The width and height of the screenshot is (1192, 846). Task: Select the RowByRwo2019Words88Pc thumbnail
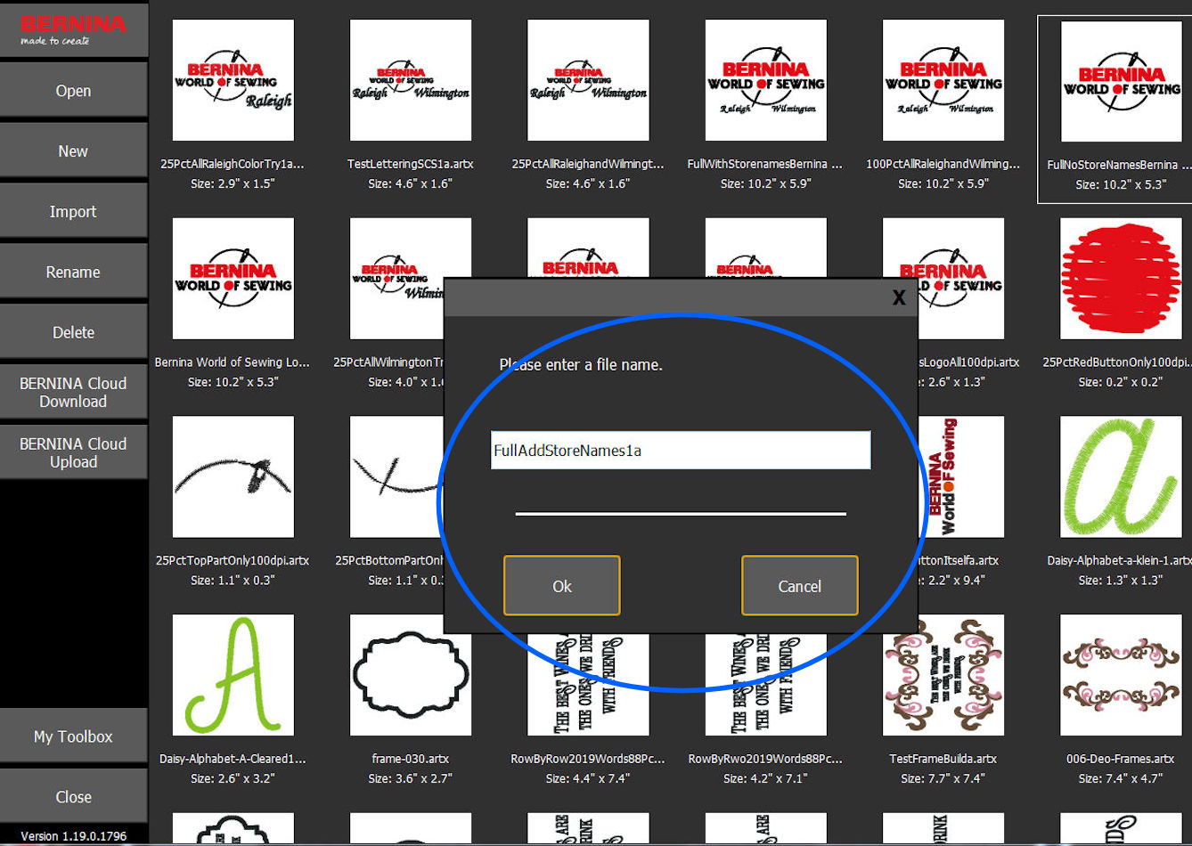766,686
